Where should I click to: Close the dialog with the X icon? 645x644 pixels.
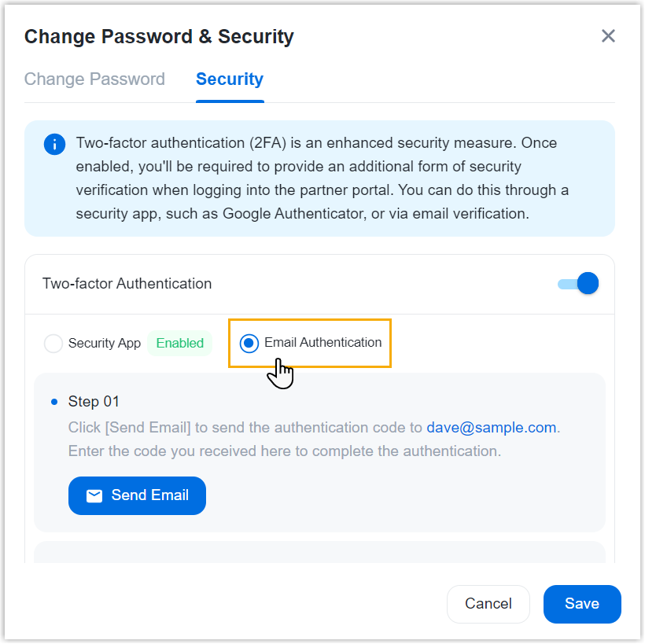[x=608, y=36]
